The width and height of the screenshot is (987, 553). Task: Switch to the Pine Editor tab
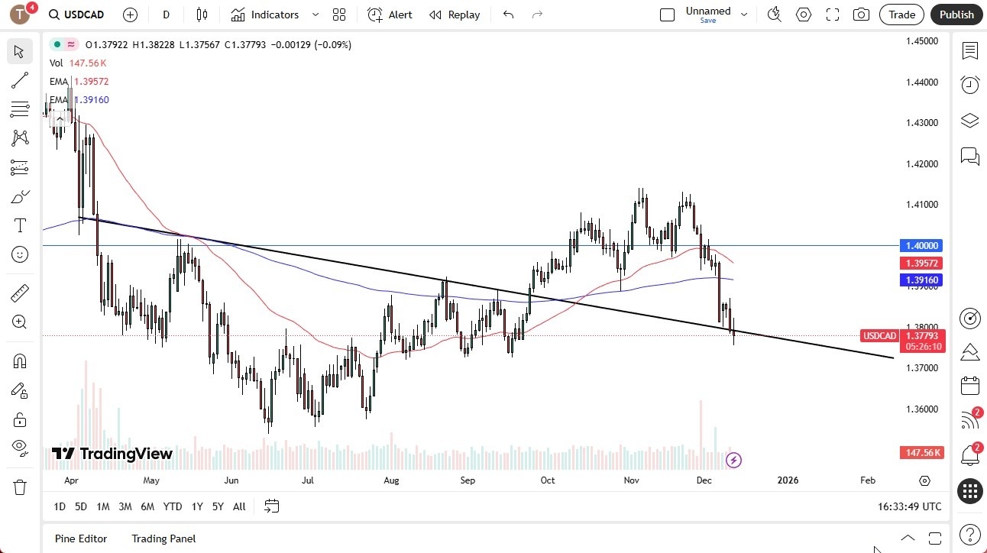click(80, 538)
